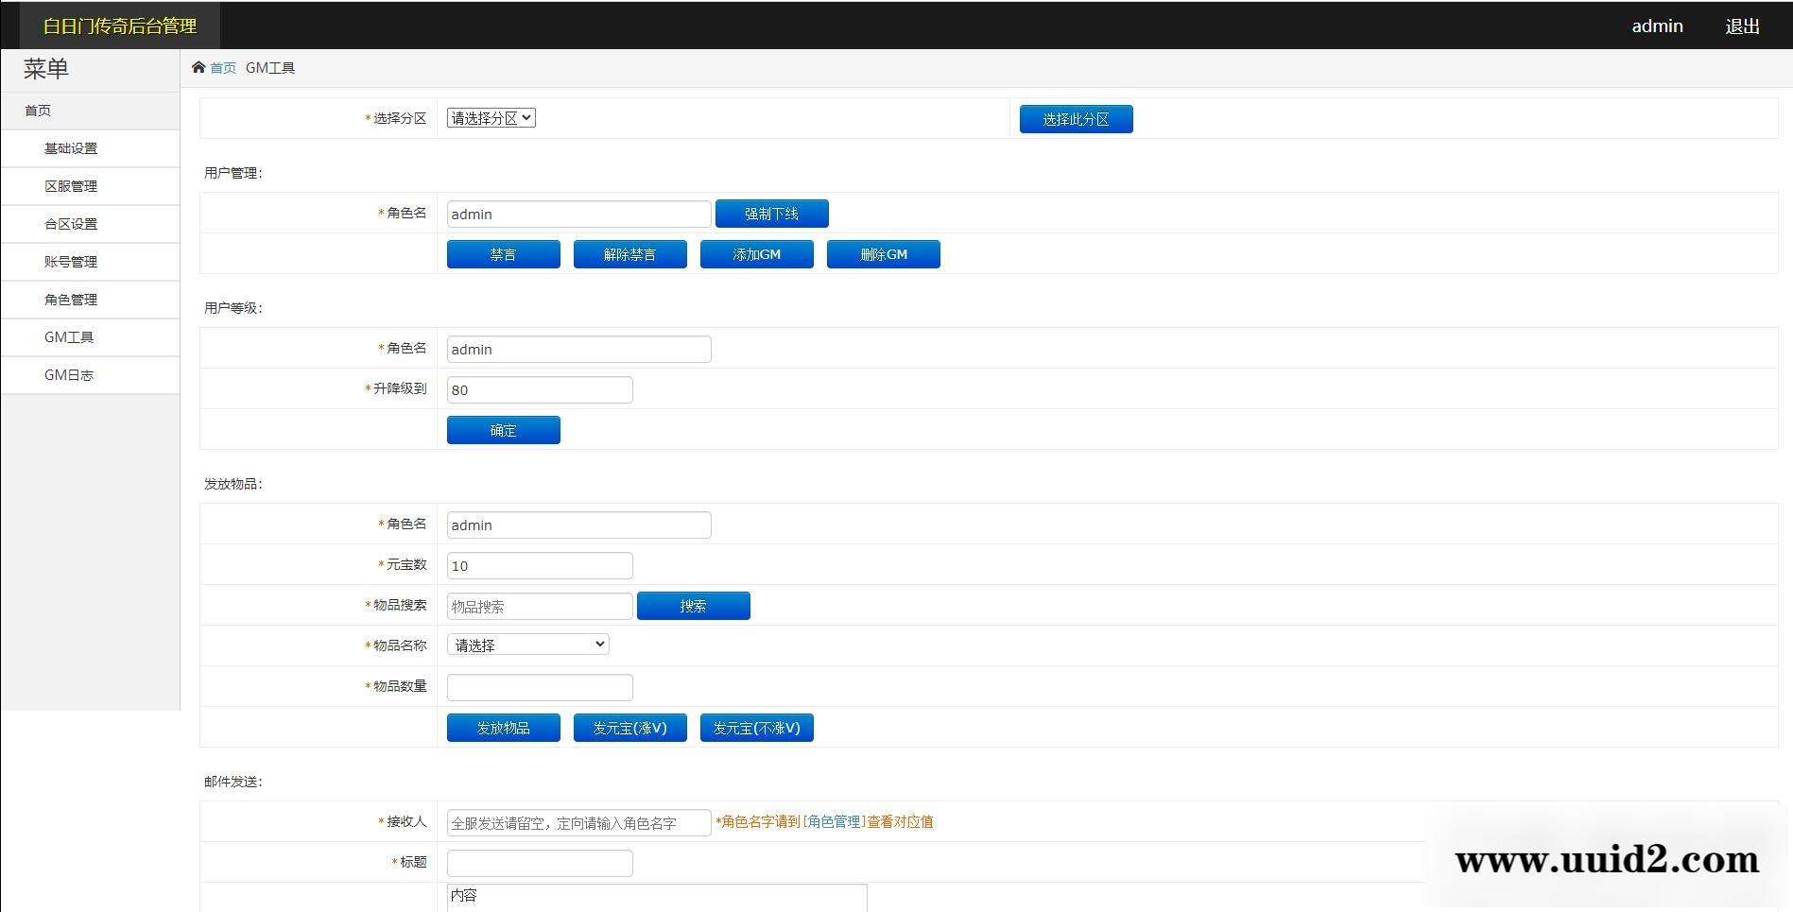Screen dimensions: 1793x912
Task: Click 选择此分区 to confirm zone
Action: point(1075,118)
